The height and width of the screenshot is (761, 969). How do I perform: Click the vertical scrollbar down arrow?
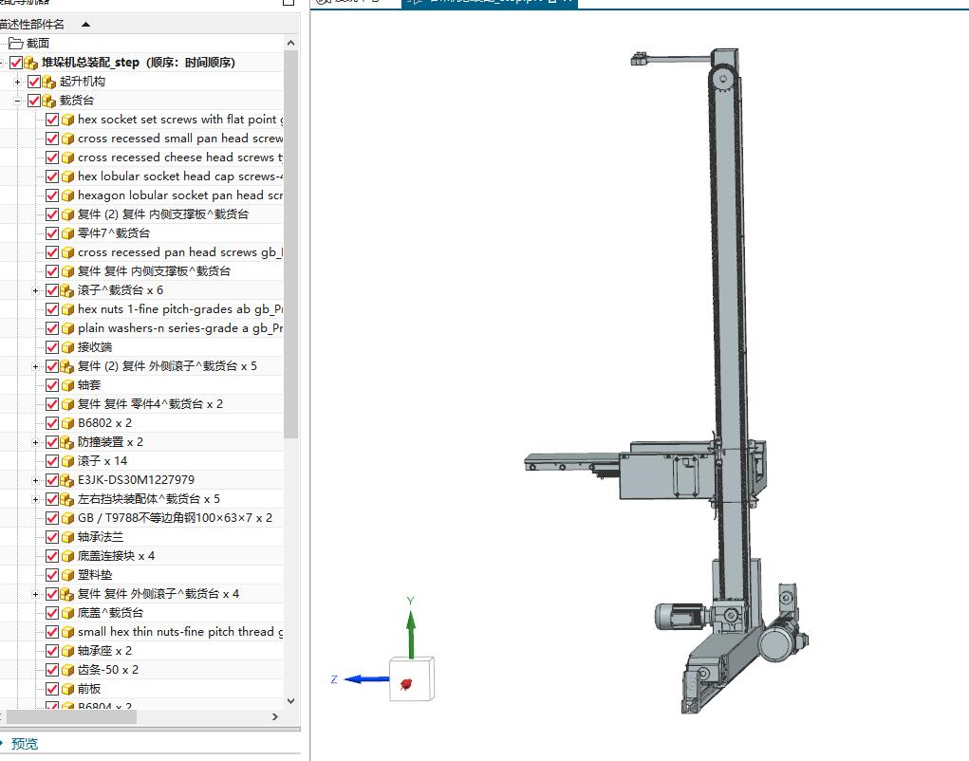(x=291, y=701)
